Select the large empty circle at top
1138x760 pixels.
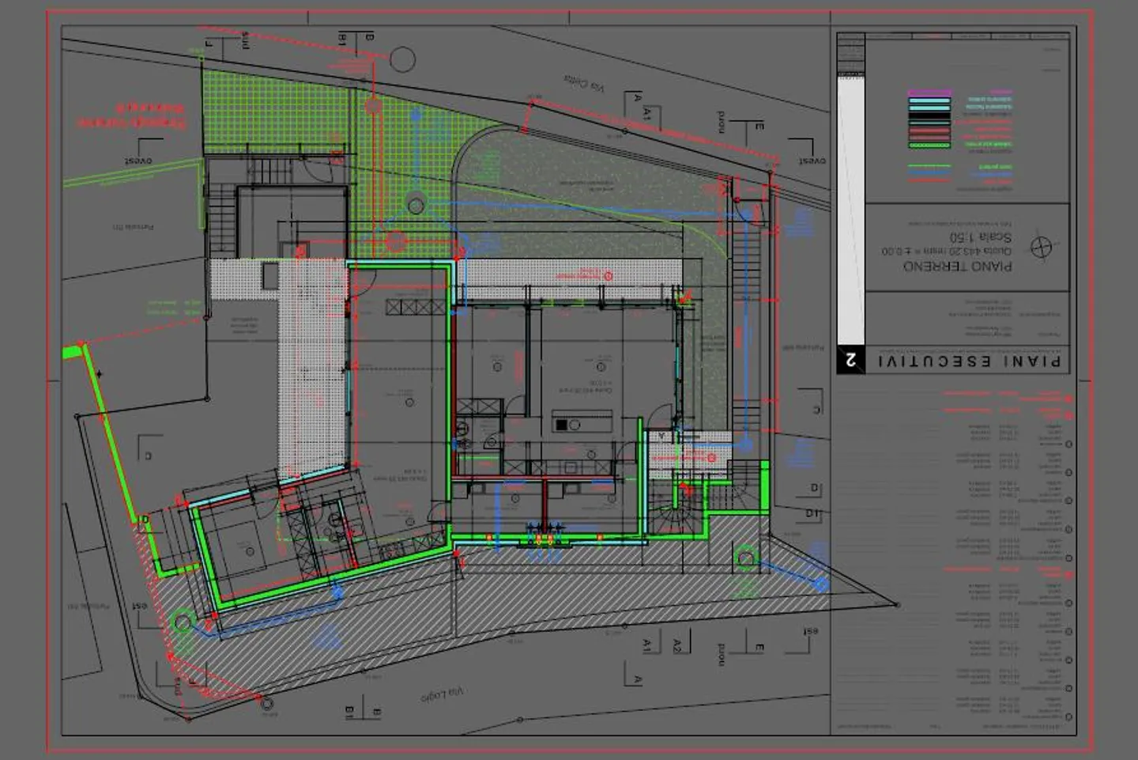pos(403,59)
